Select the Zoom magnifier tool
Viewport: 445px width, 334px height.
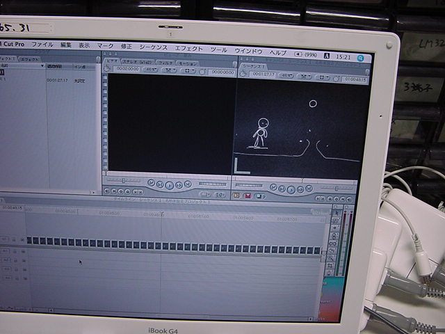pos(332,258)
